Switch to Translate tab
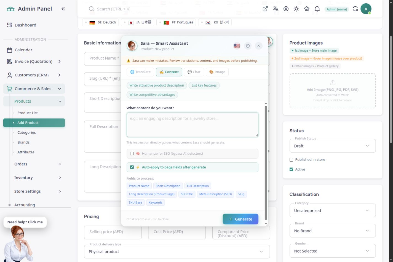 tap(140, 72)
